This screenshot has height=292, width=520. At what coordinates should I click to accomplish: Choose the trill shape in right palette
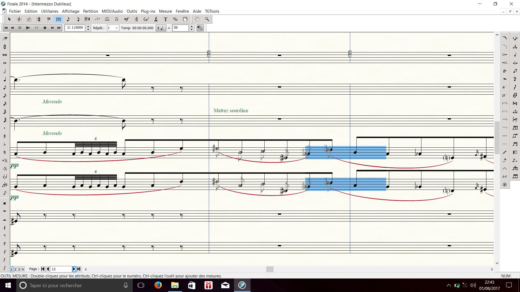(x=505, y=71)
